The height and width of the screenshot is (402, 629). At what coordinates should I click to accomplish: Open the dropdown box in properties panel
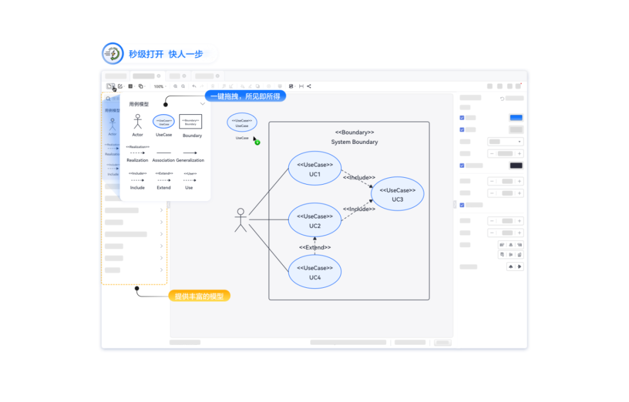[x=505, y=142]
